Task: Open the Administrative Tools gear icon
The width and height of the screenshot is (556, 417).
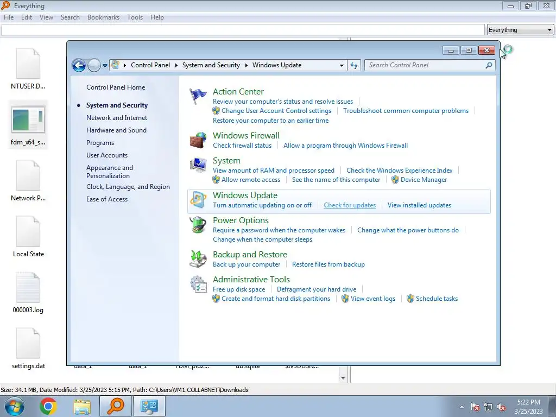Action: click(x=198, y=284)
